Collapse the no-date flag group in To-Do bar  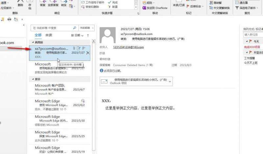point(247,52)
